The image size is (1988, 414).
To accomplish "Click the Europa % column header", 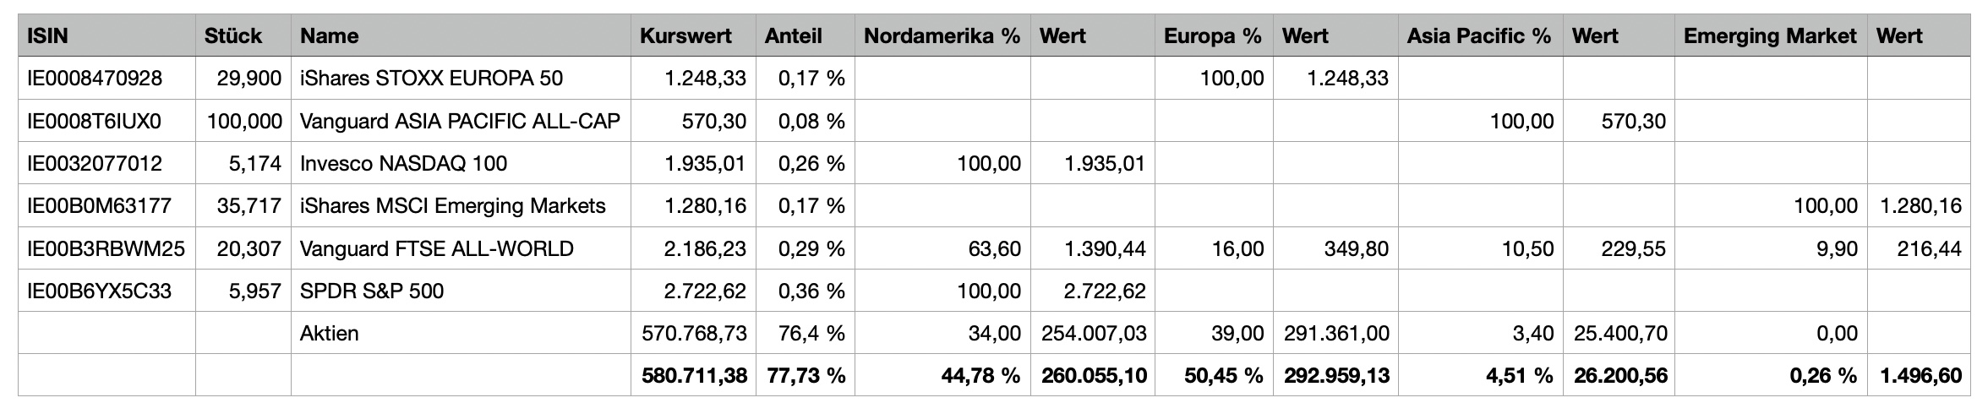I will pos(1212,36).
